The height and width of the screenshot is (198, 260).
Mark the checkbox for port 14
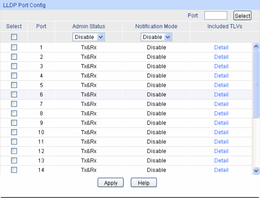click(14, 170)
